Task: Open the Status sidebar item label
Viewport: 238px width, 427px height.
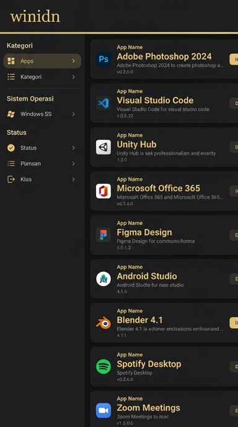Action: coord(29,148)
